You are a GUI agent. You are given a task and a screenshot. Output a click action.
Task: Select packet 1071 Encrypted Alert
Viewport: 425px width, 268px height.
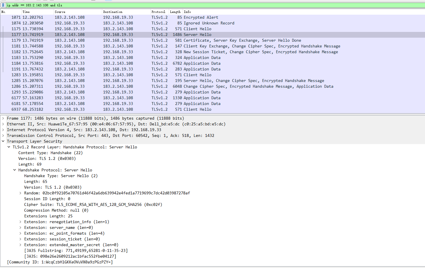tap(212, 17)
